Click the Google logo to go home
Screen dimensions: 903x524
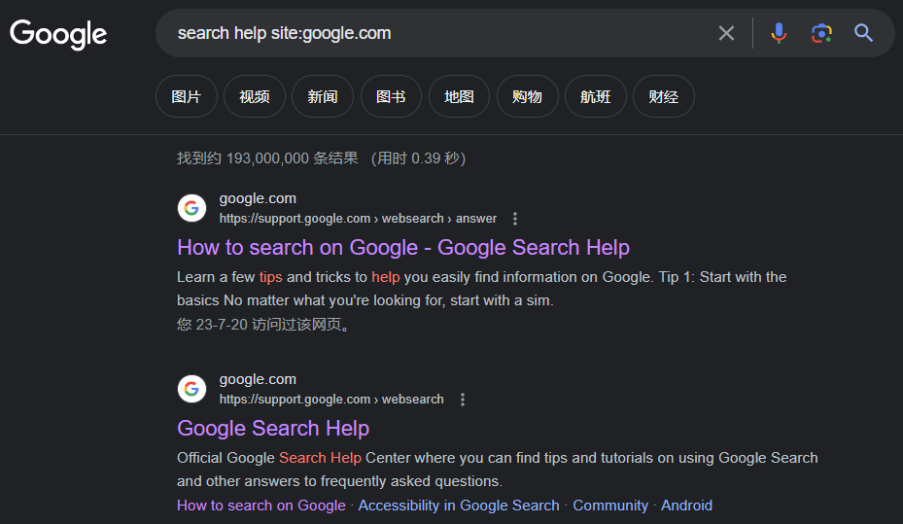point(58,34)
